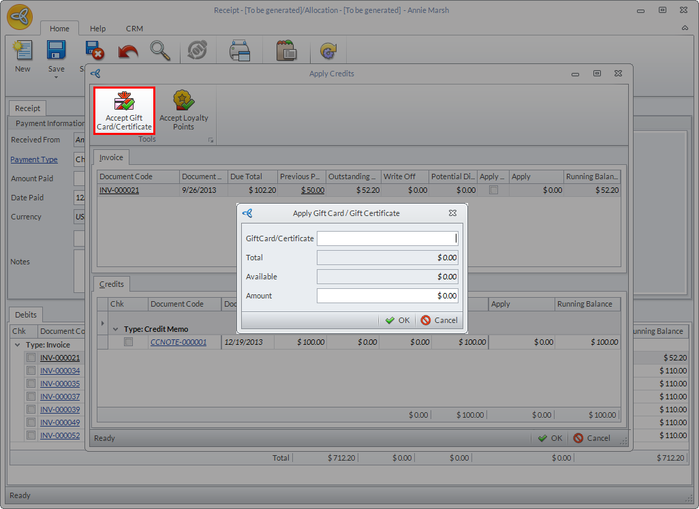
Task: Check the INV-000034 debit row checkbox
Action: (x=31, y=371)
